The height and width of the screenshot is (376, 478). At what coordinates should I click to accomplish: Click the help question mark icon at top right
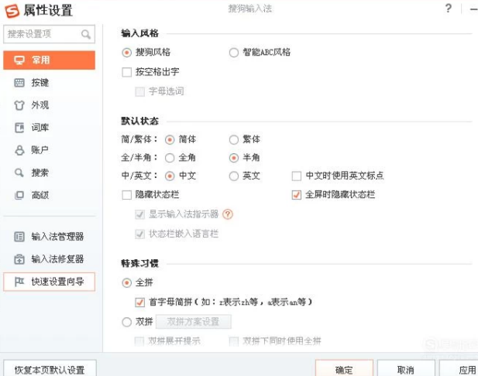point(448,9)
